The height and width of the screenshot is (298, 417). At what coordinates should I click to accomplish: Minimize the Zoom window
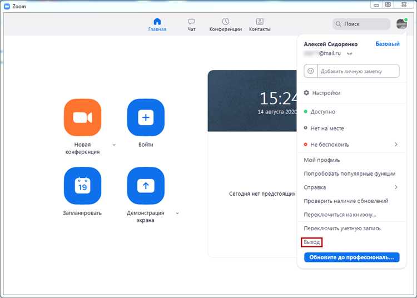[x=376, y=5]
